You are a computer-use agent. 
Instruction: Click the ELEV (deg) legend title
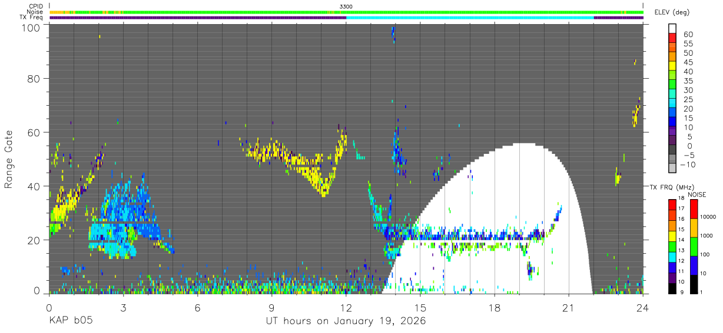[x=672, y=12]
